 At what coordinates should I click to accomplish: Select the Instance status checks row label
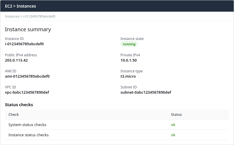coord(28,135)
